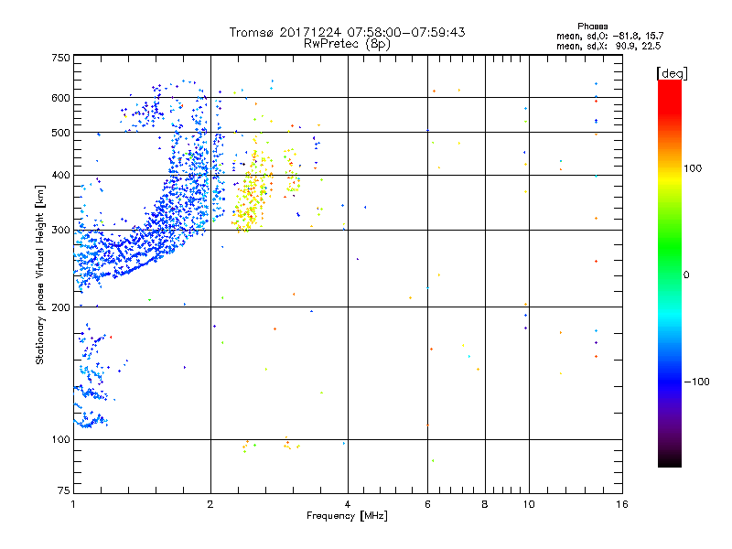Click the black bottom of the colorbar

point(670,460)
